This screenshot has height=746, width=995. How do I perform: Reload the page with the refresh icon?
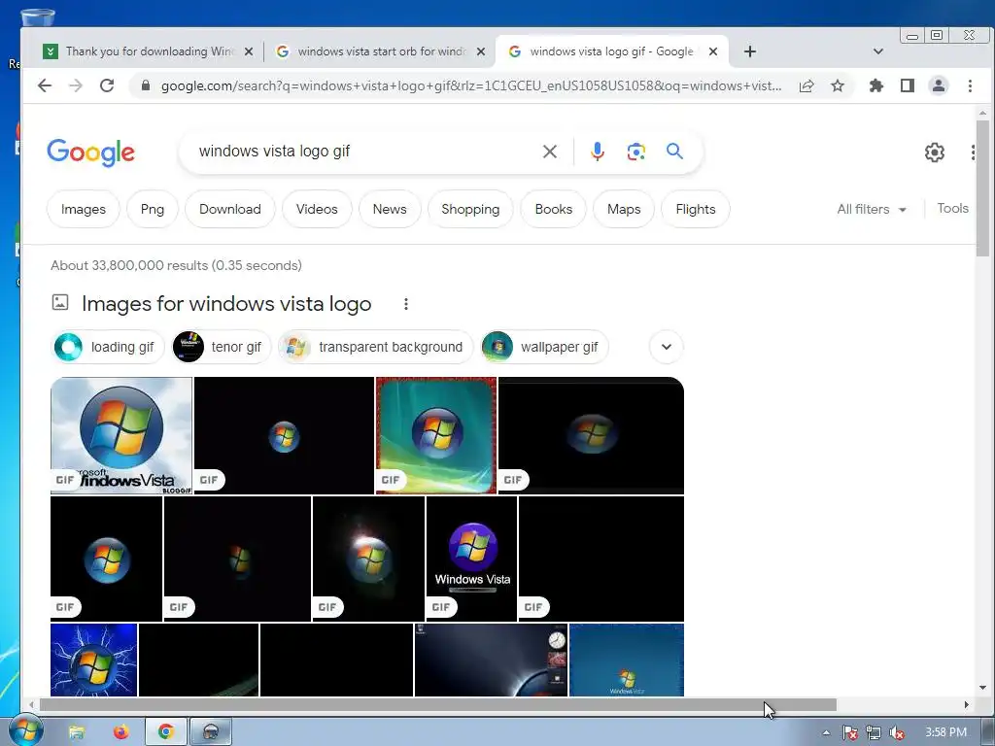[x=107, y=85]
